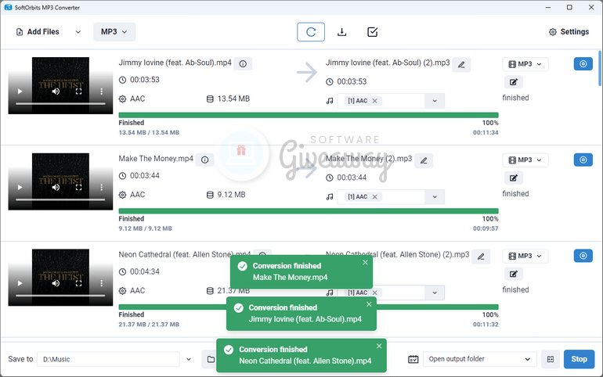
Task: Click the Add Files button
Action: pos(38,32)
